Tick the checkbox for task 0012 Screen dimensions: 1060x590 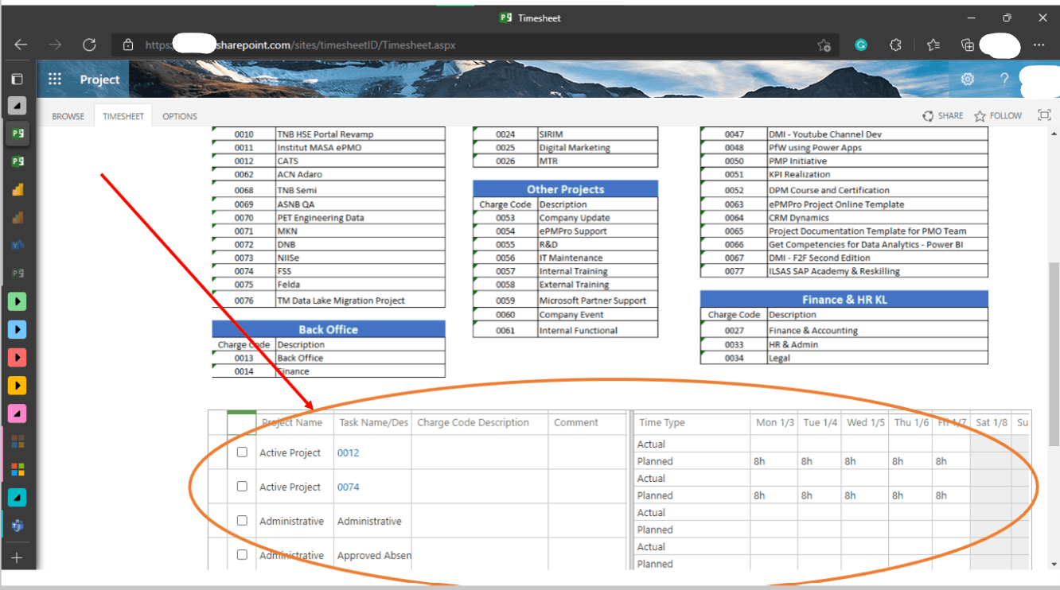point(242,452)
